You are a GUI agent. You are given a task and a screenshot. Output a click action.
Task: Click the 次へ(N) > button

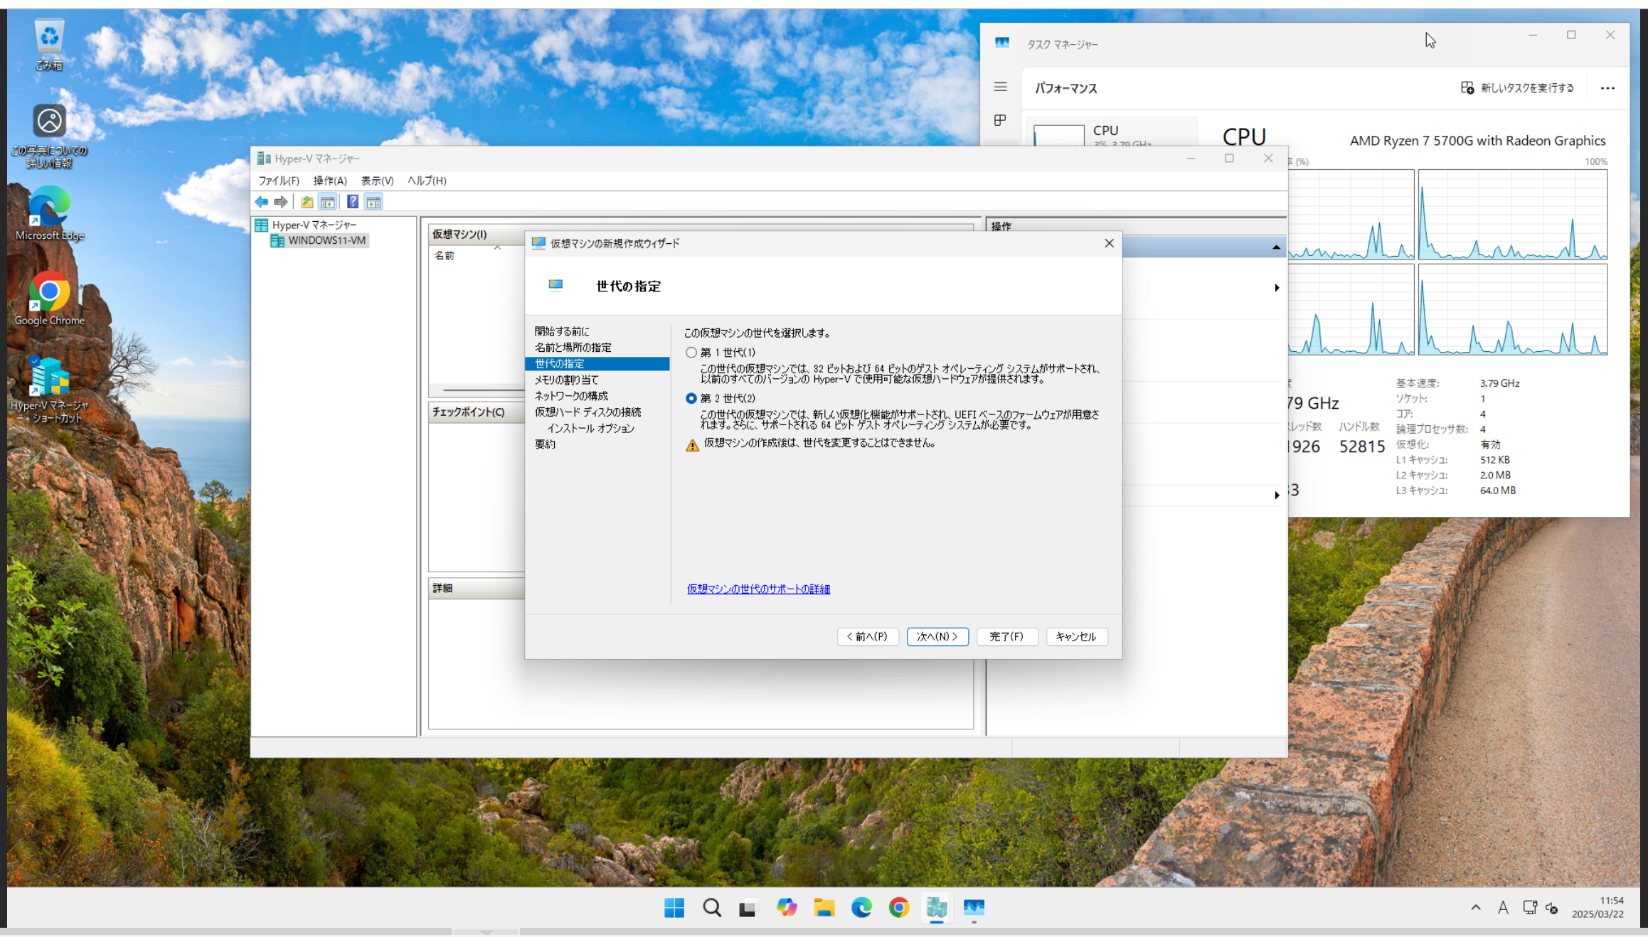coord(937,636)
